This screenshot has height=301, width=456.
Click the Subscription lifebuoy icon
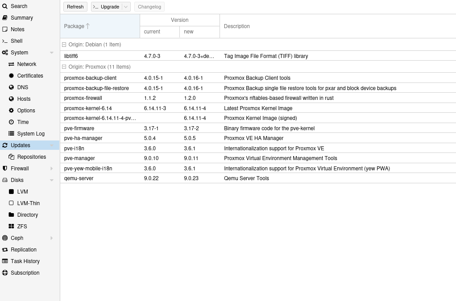[x=5, y=273]
